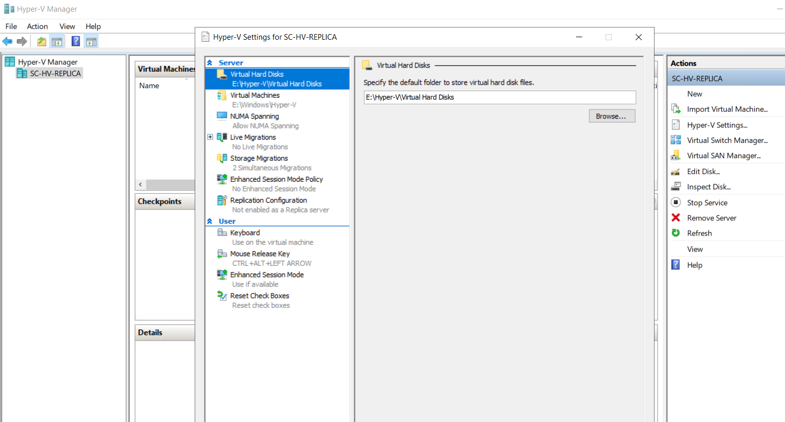785x422 pixels.
Task: Click 'Use on the virtual machine' text
Action: pyautogui.click(x=273, y=242)
